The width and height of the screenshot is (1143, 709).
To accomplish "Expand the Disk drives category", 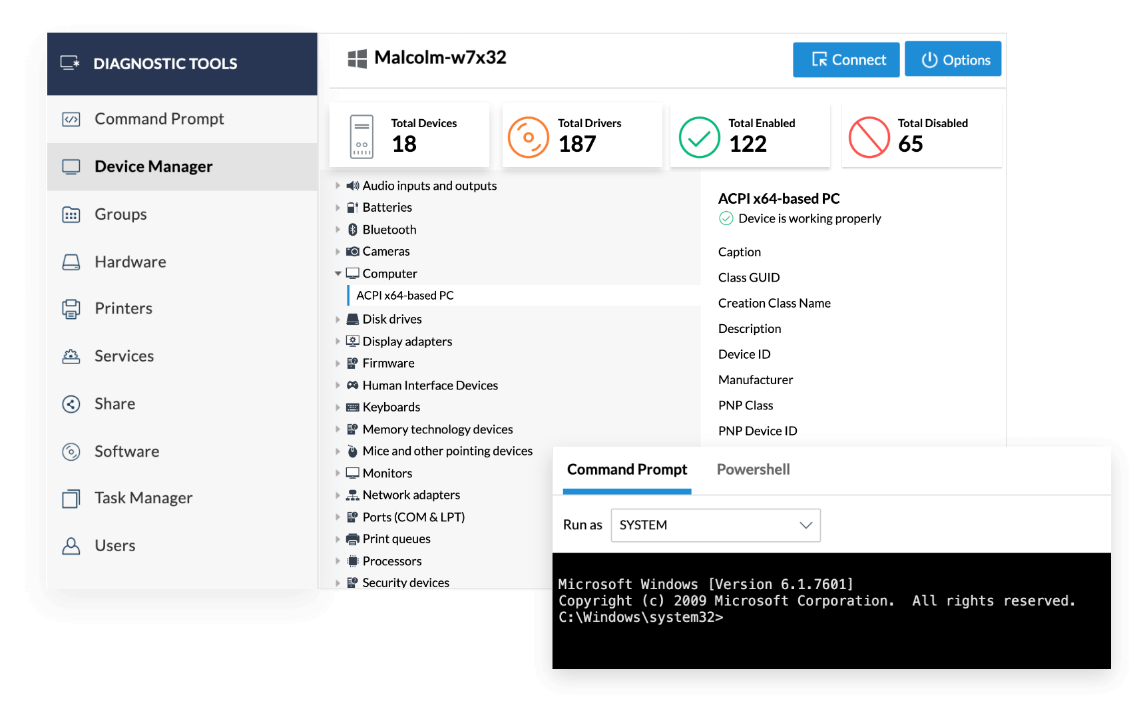I will coord(339,319).
